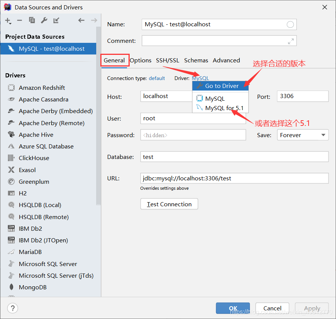Click the MySQL driver link
The width and height of the screenshot is (336, 319).
click(201, 78)
